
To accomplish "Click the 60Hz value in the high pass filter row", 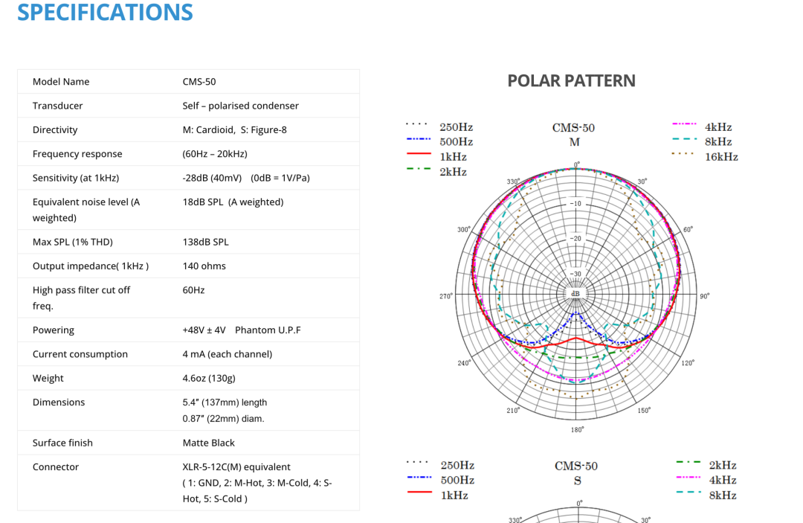I will tap(193, 290).
